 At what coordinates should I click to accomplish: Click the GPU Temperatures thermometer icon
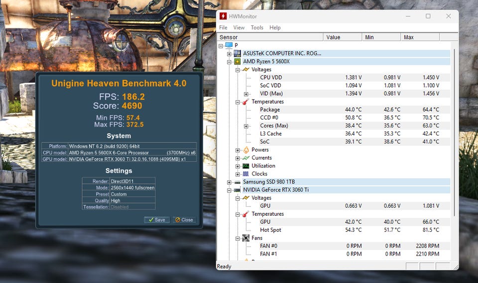(x=245, y=214)
